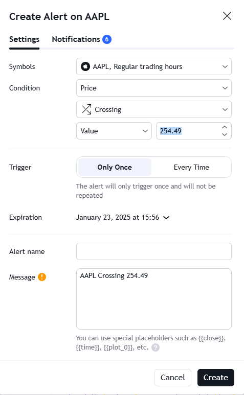Increase price value with up arrow
This screenshot has width=244, height=395.
tap(225, 127)
